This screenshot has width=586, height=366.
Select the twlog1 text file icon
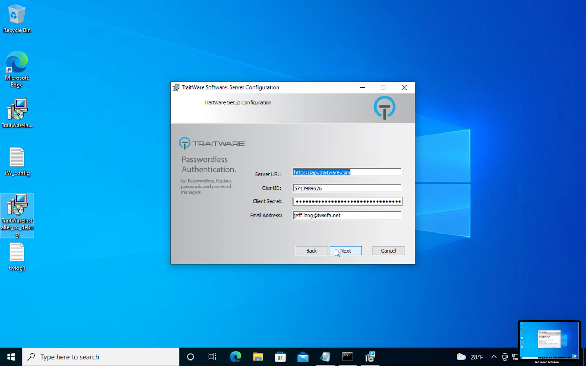(17, 257)
